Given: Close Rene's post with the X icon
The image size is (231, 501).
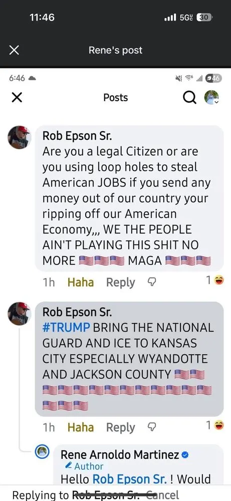Looking at the screenshot, I should (14, 50).
